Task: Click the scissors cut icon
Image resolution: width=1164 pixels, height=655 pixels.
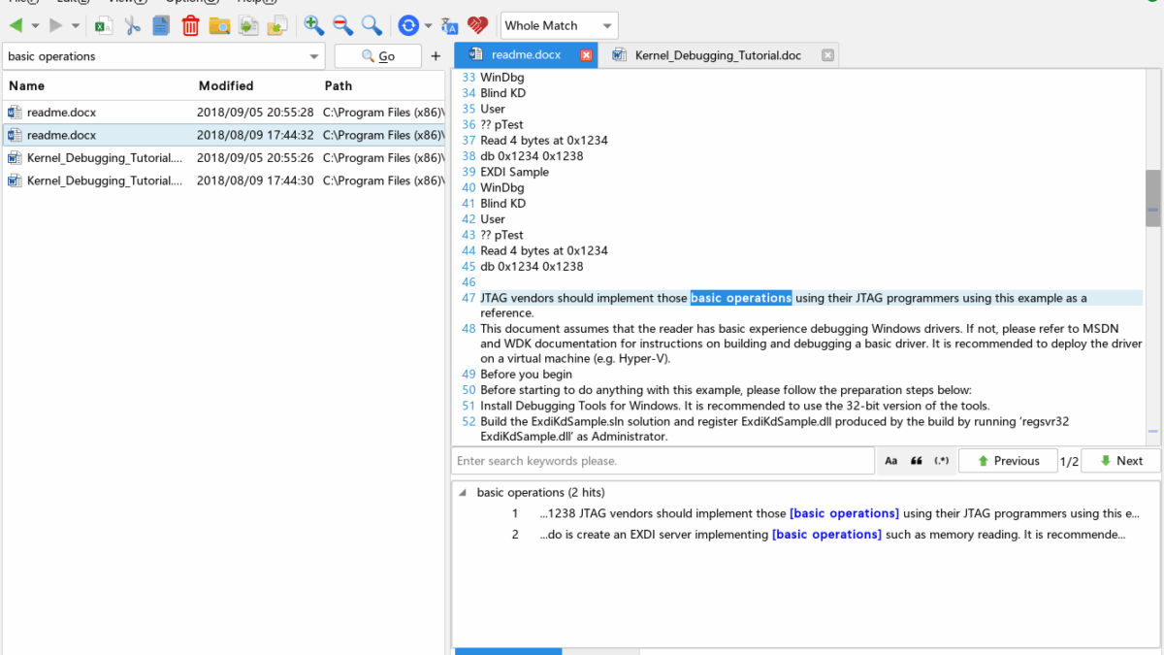Action: pyautogui.click(x=133, y=25)
